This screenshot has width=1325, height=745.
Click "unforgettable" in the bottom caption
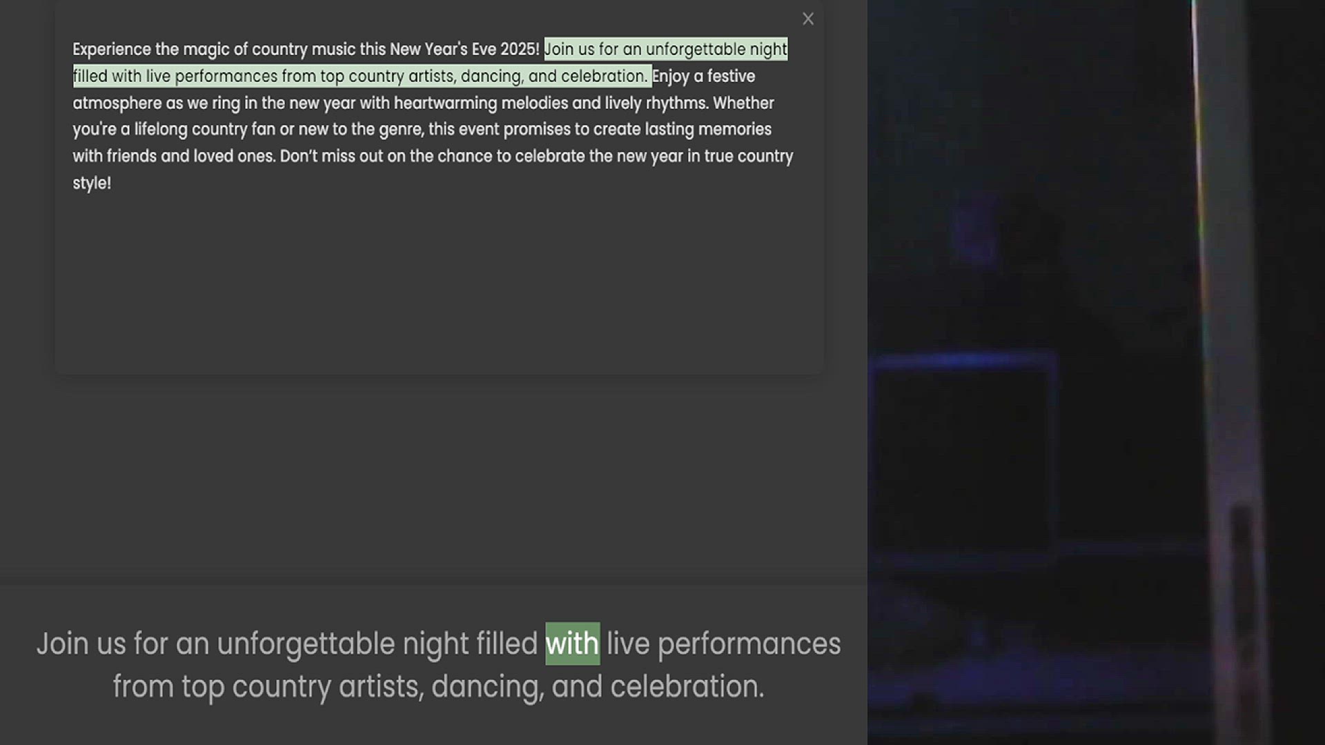click(306, 644)
